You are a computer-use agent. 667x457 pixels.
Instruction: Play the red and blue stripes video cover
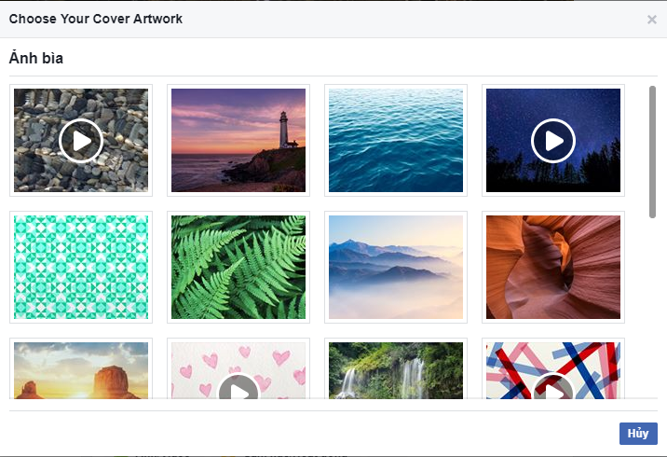coord(553,387)
